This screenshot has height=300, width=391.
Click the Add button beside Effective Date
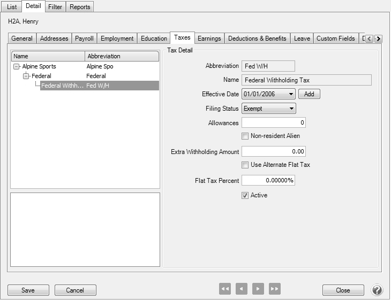(309, 94)
